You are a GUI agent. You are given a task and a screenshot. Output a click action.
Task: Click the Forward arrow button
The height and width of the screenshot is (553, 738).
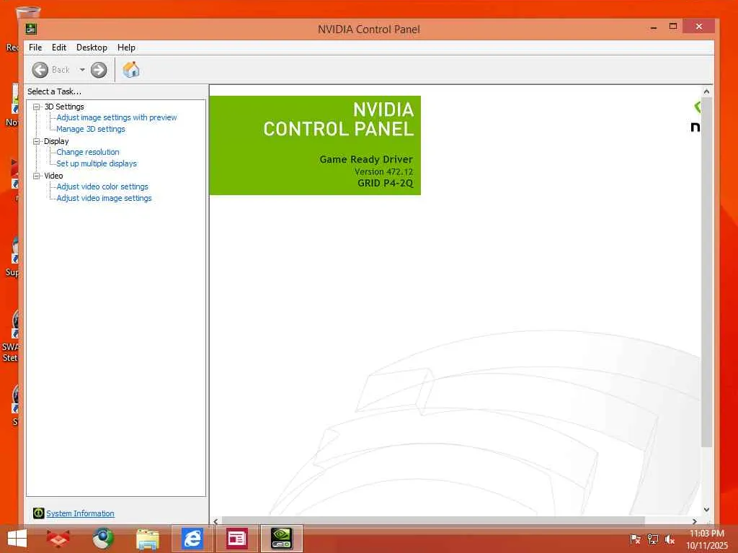click(98, 70)
